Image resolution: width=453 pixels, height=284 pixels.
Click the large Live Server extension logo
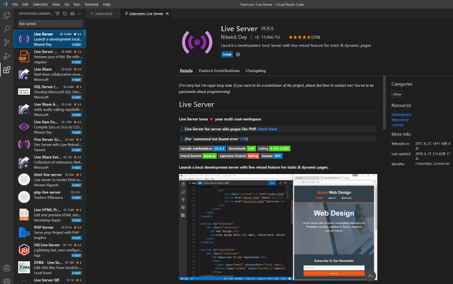(197, 42)
